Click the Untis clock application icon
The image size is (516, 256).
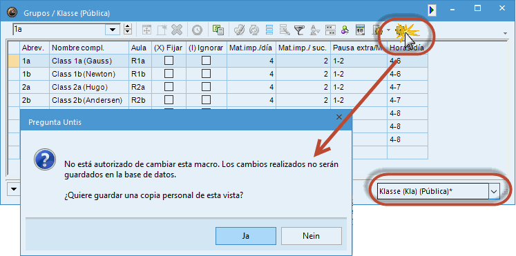(x=12, y=13)
